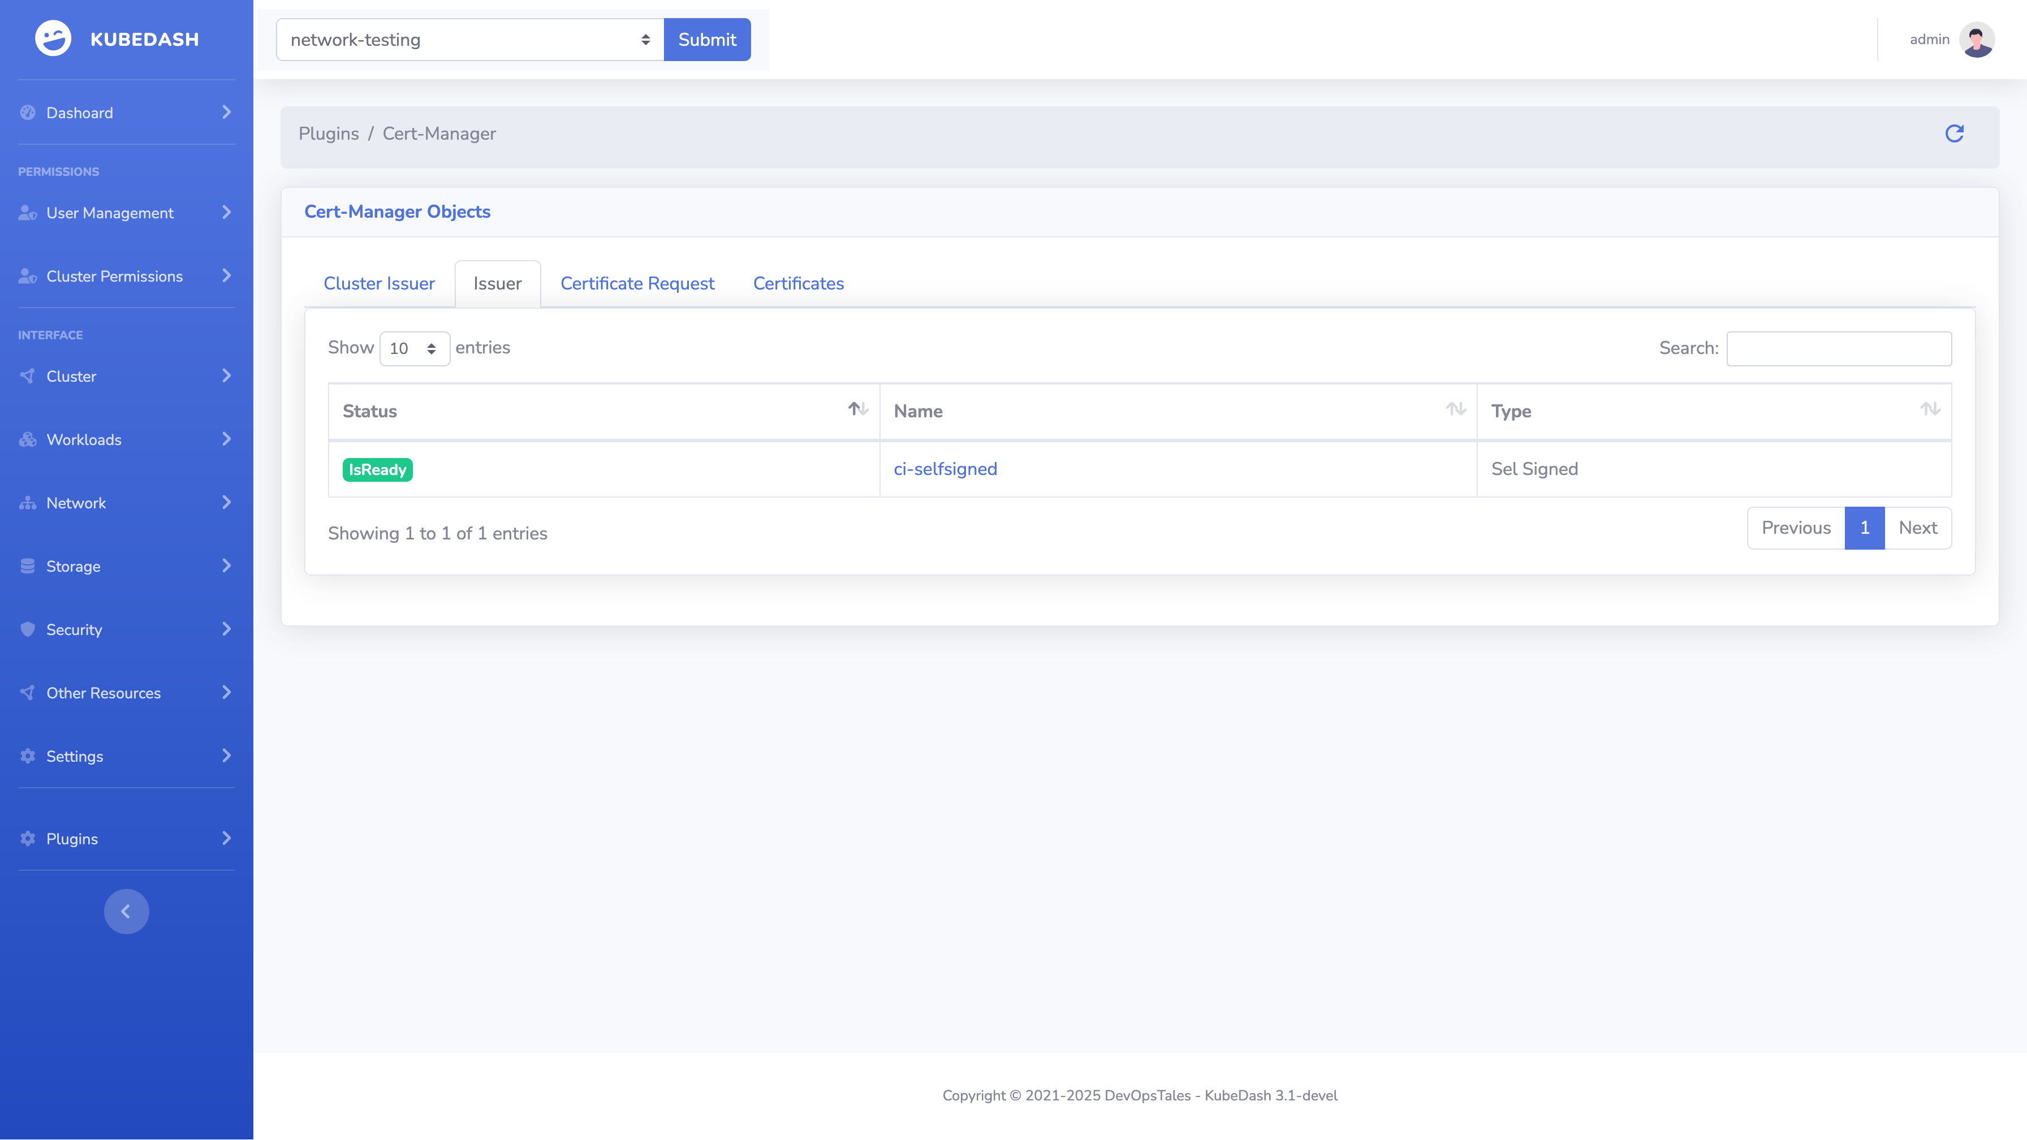Viewport: 2027px width, 1140px height.
Task: Switch to the Cluster Issuer tab
Action: 378,284
